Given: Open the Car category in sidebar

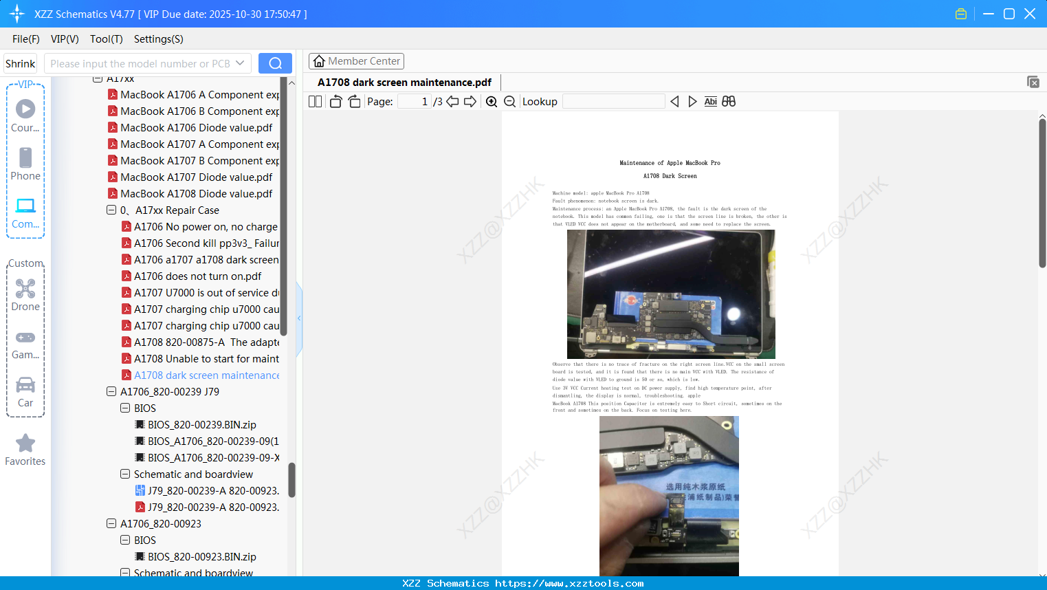Looking at the screenshot, I should point(25,392).
